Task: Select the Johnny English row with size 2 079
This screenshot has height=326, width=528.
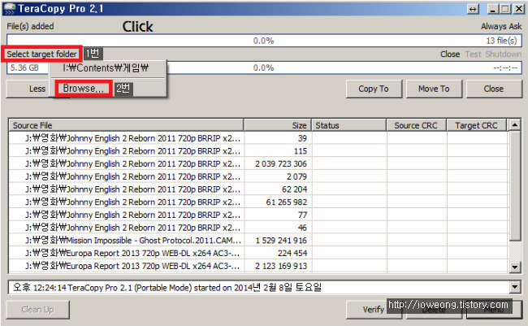Action: [258, 176]
